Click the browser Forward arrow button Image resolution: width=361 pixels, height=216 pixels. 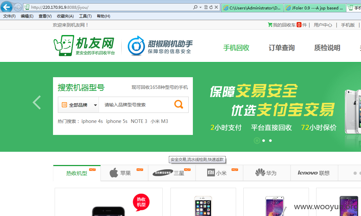coord(18,7)
